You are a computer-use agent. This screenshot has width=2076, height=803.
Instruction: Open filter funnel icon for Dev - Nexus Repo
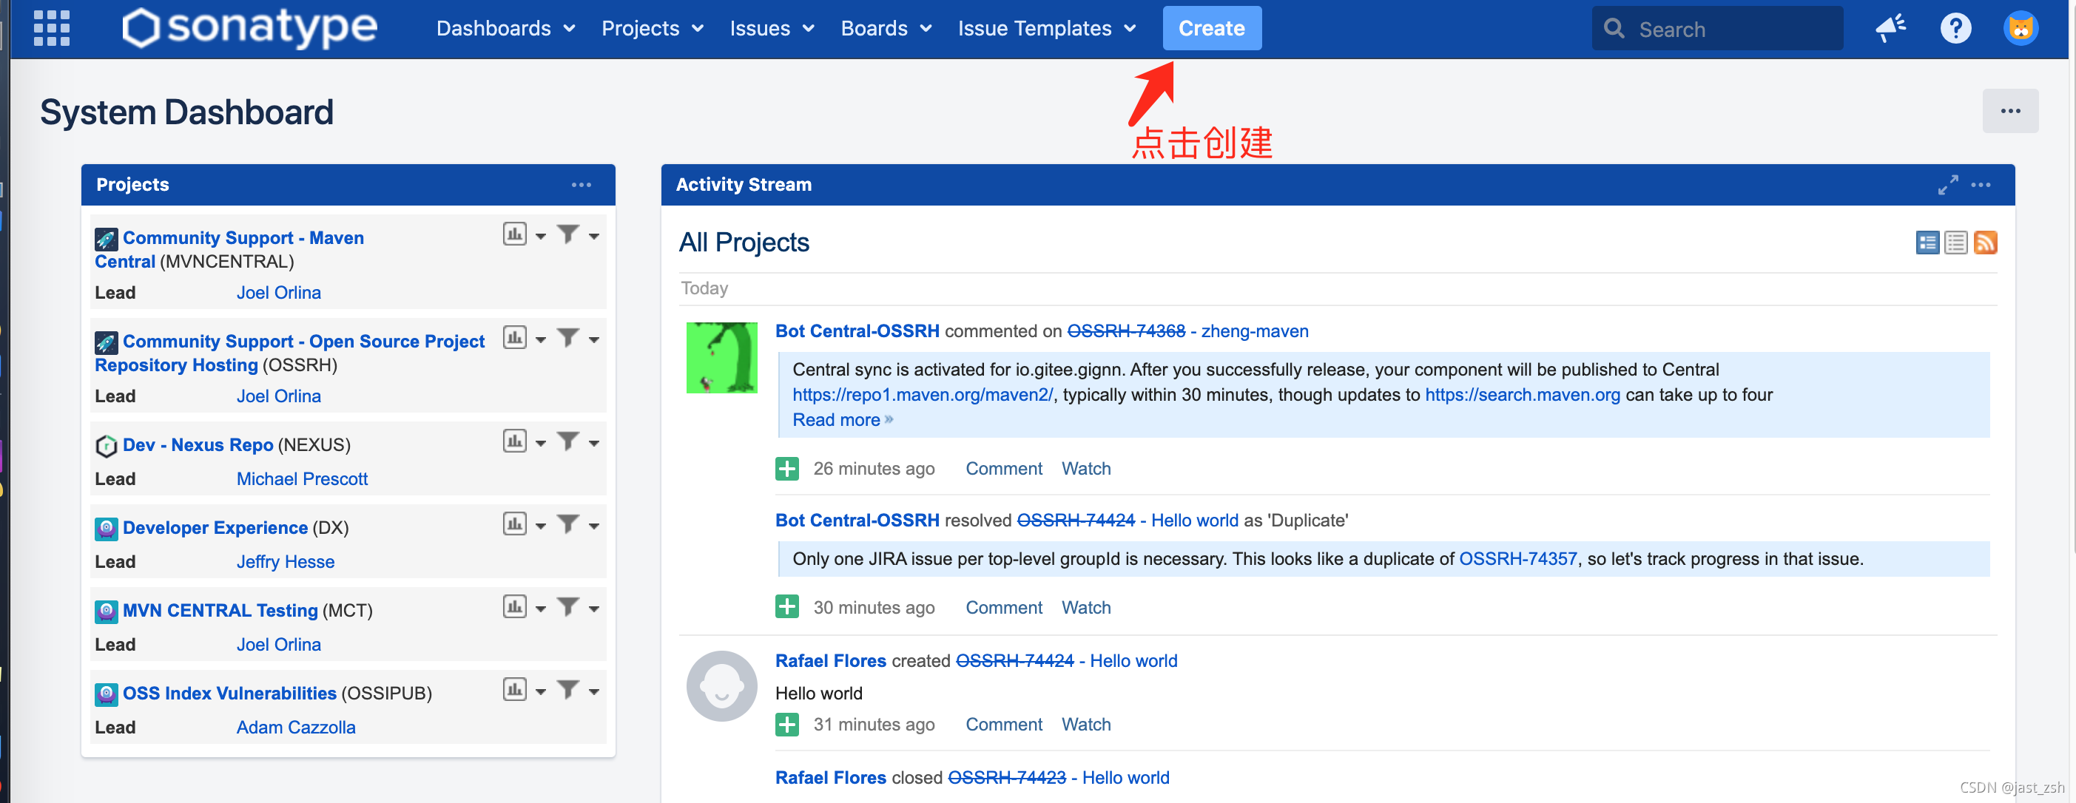coord(568,441)
